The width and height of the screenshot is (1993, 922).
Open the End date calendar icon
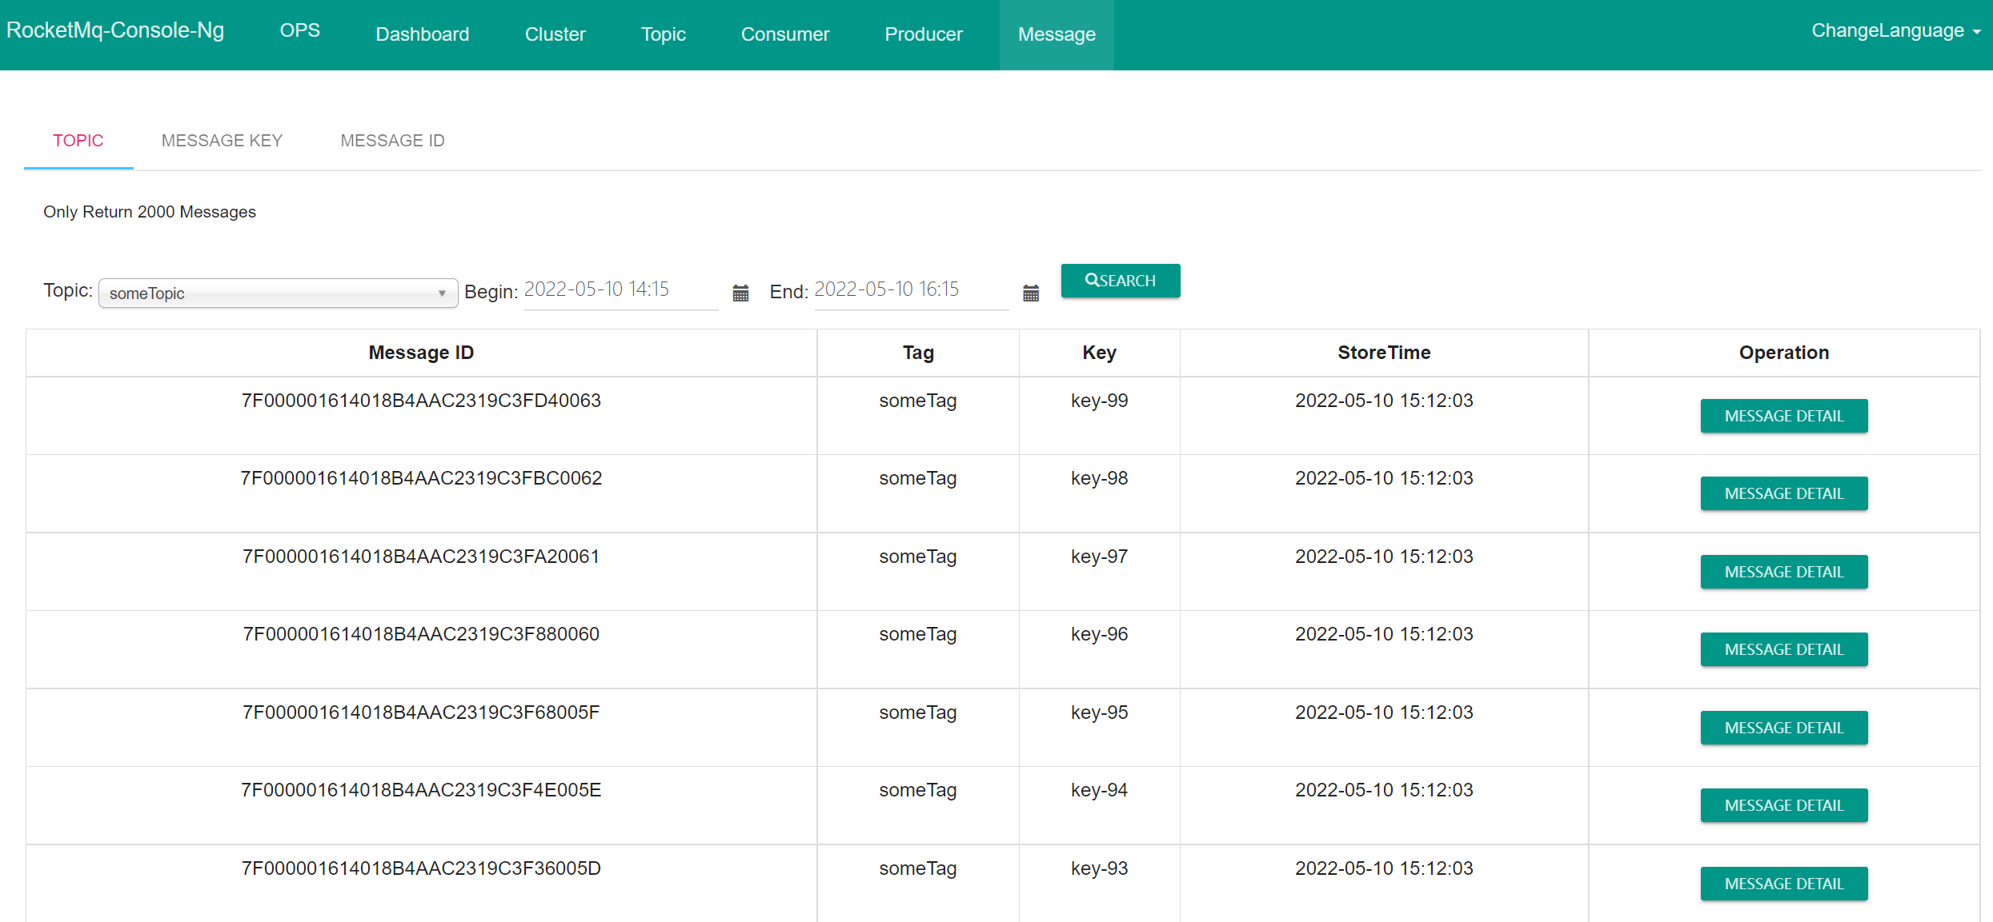(1030, 293)
